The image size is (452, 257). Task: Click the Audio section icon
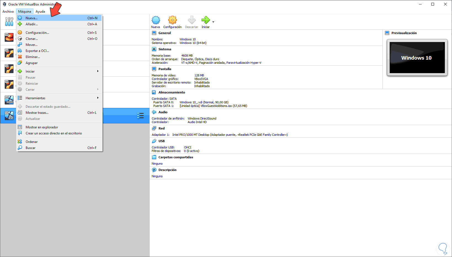tap(154, 112)
